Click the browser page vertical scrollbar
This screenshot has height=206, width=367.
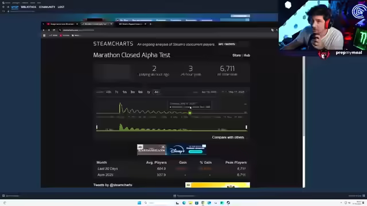304,96
